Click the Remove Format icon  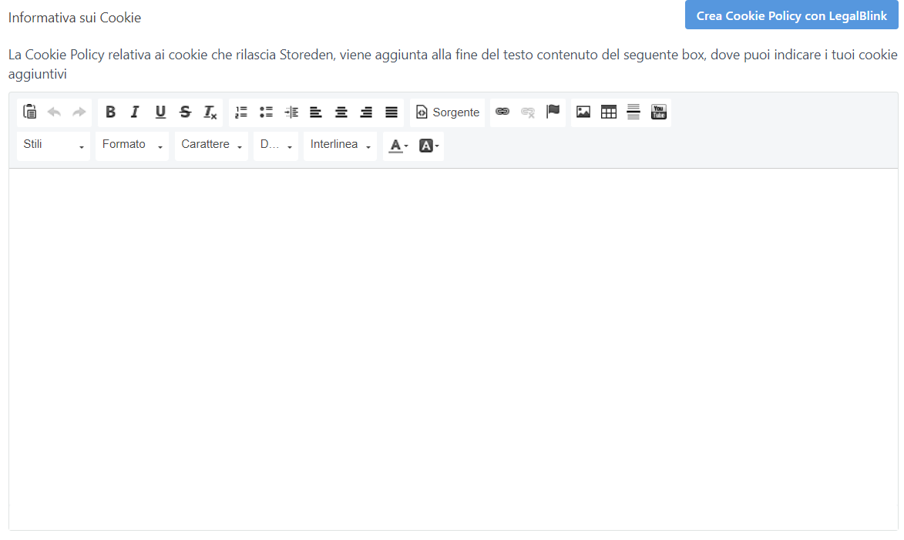pyautogui.click(x=210, y=112)
